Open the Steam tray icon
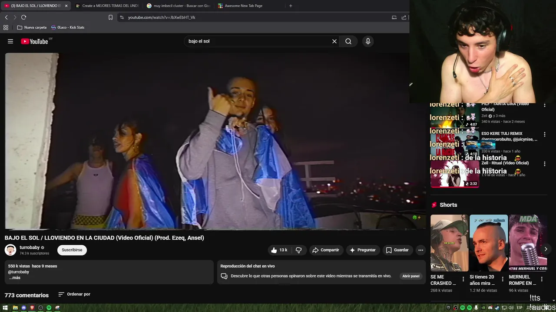This screenshot has height=312, width=556. coord(497,308)
